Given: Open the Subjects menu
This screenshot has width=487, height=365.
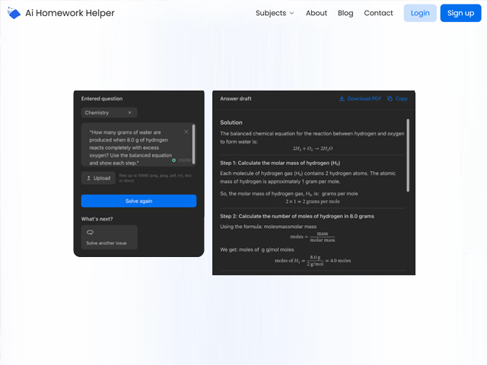Looking at the screenshot, I should [x=271, y=13].
